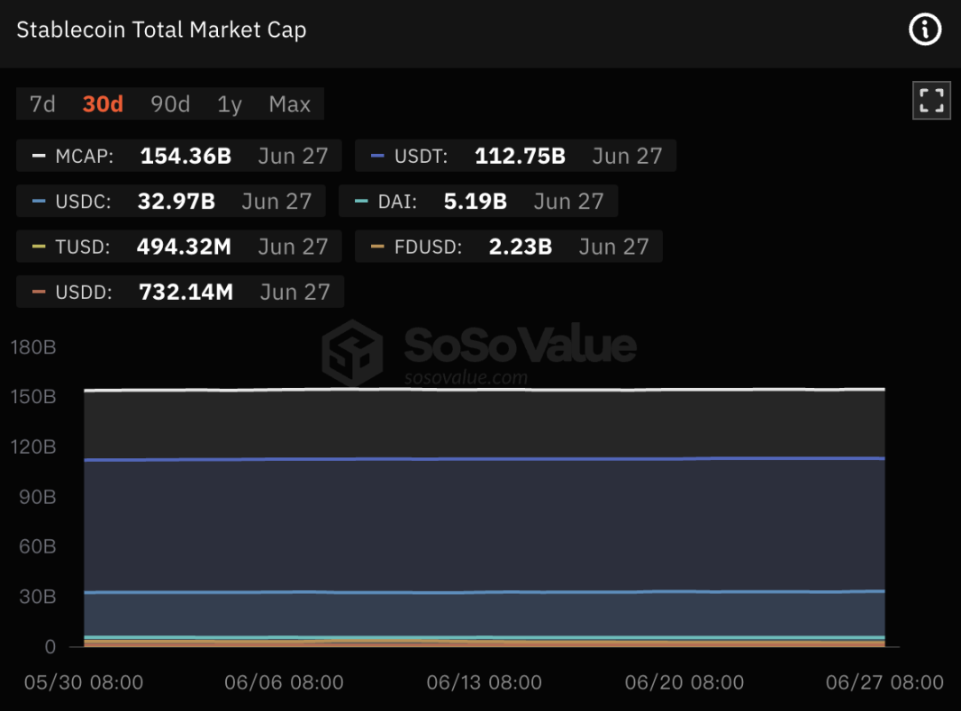This screenshot has height=711, width=961.
Task: Click the info icon beside chart title
Action: pos(925,30)
